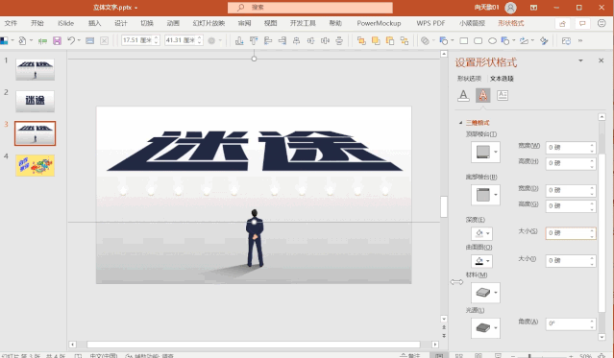Click the shape width 41.31 field
Viewport: 614px width, 358px height.
pyautogui.click(x=184, y=40)
